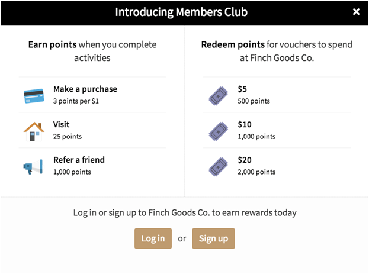
Task: Click the "Earn points" heading text
Action: (x=52, y=45)
